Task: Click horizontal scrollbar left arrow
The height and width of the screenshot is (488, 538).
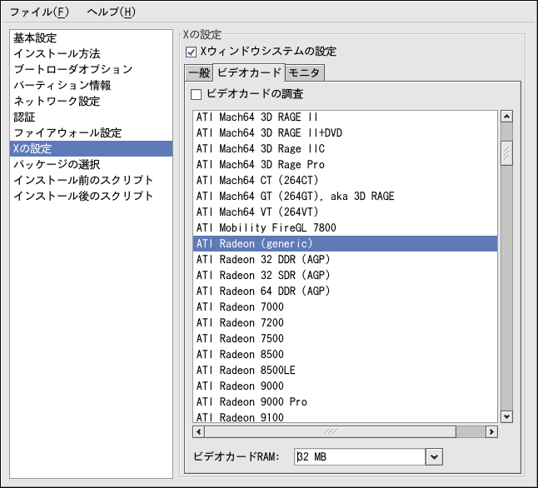Action: coord(198,431)
